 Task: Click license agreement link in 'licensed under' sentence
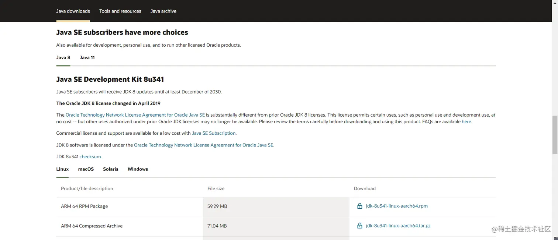(x=204, y=145)
